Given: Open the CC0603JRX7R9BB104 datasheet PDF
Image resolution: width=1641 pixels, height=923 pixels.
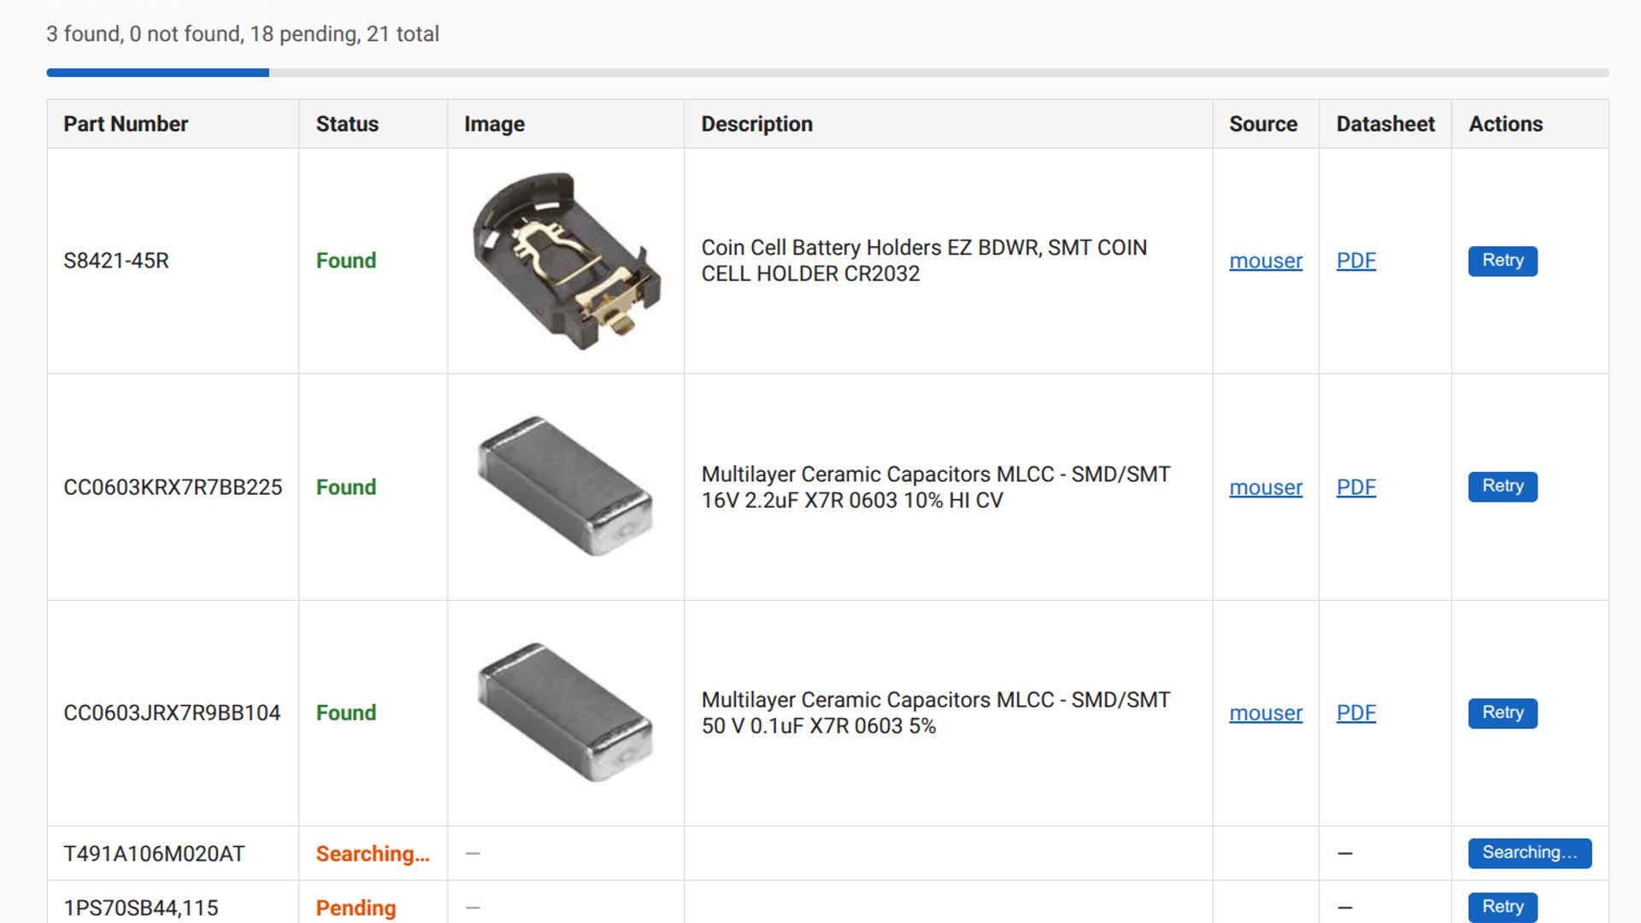Looking at the screenshot, I should [1356, 713].
